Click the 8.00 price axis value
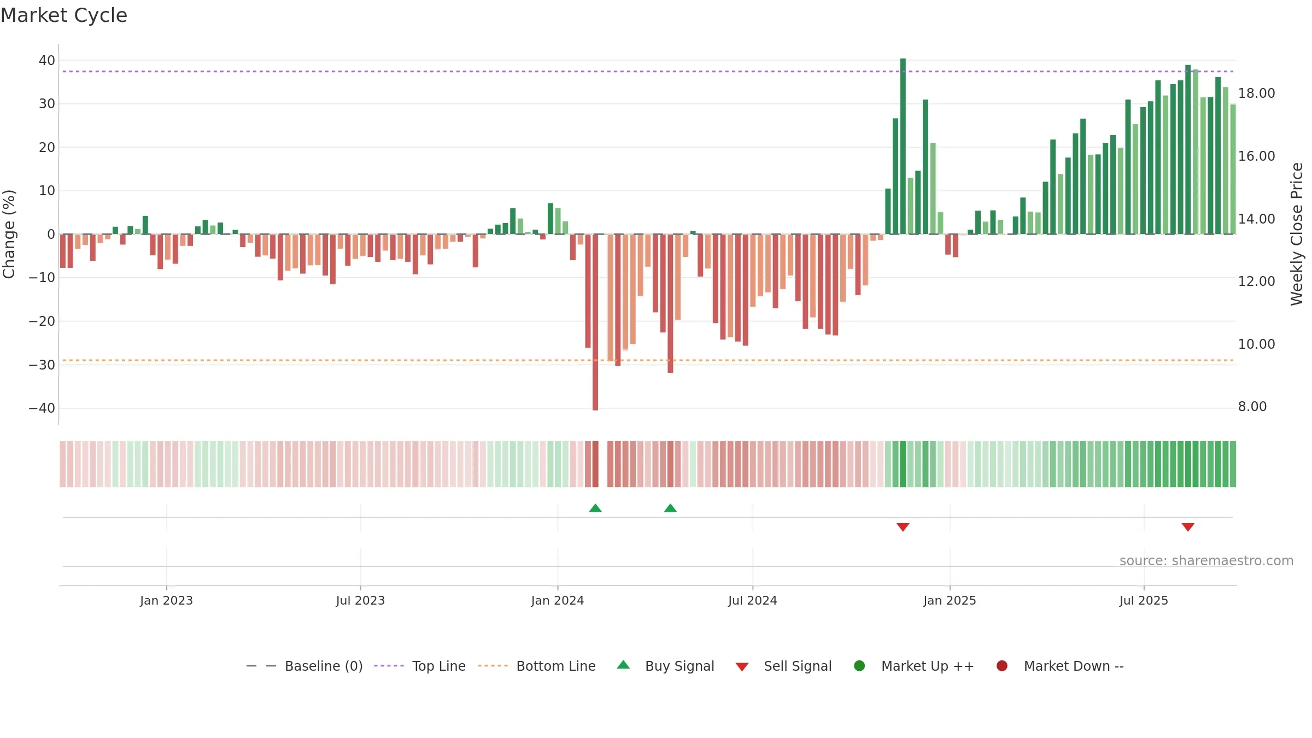Image resolution: width=1312 pixels, height=738 pixels. click(1252, 407)
